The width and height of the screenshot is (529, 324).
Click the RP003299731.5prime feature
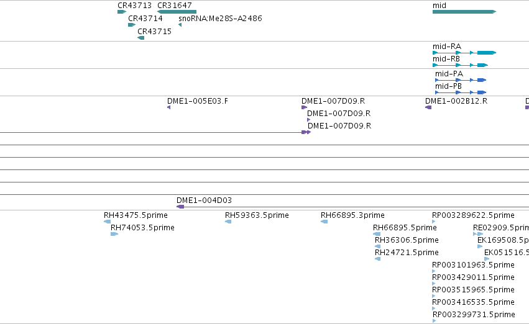[x=434, y=321]
